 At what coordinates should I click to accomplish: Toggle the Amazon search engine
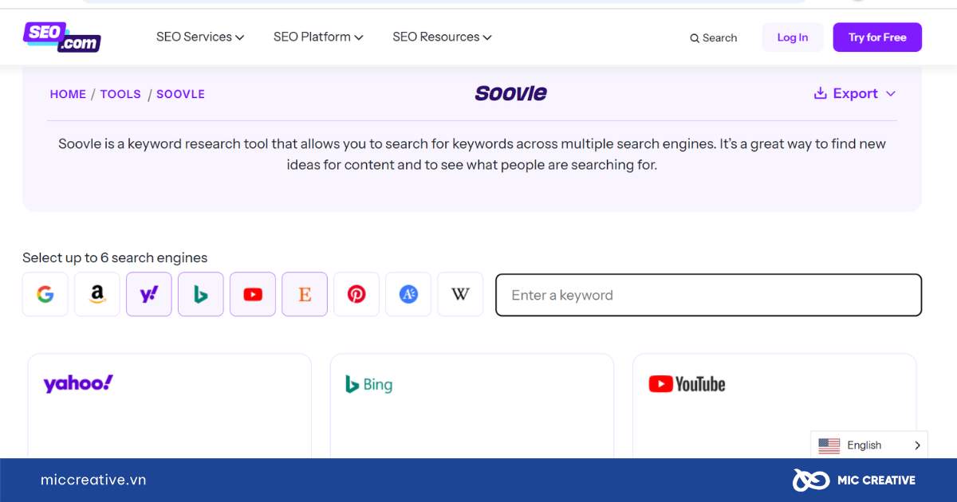[x=97, y=294]
